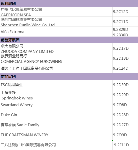Select the FSC精品酒业 cell
The width and height of the screenshot is (138, 150).
pos(56,85)
